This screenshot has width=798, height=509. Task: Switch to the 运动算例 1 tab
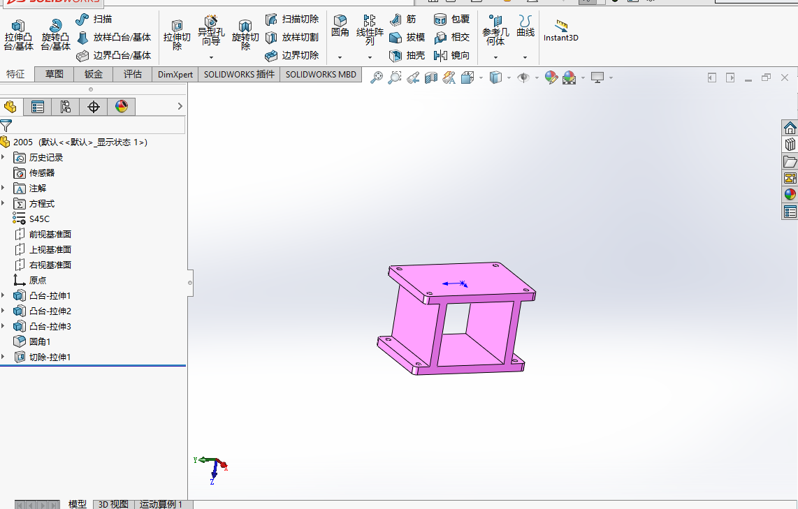tap(161, 504)
